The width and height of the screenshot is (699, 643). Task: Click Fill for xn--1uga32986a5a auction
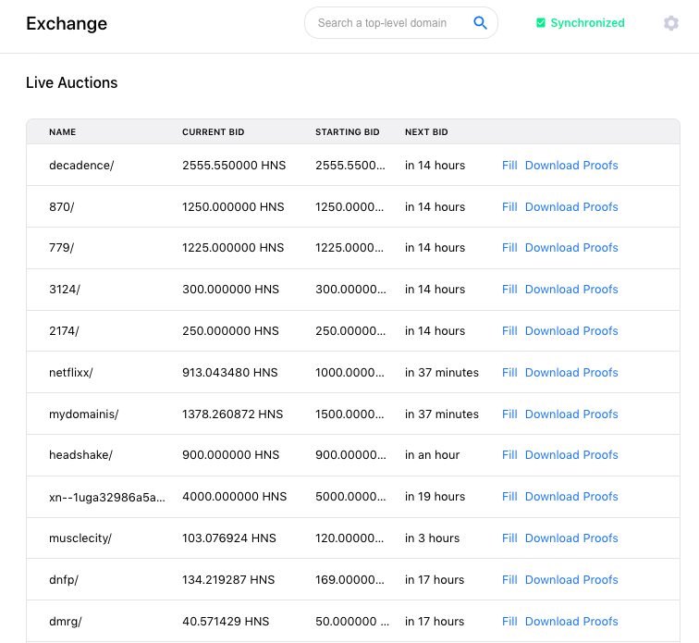coord(509,496)
